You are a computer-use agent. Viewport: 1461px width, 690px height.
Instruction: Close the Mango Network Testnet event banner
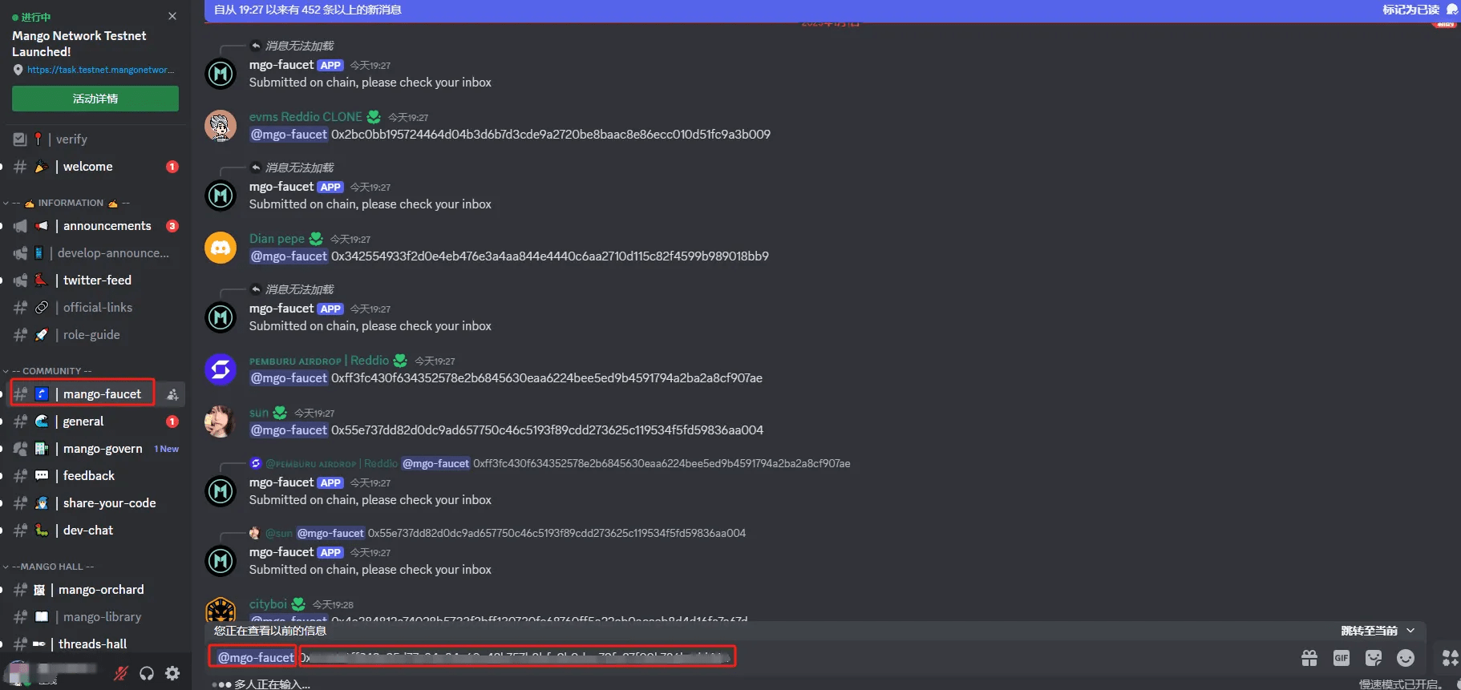(x=172, y=16)
